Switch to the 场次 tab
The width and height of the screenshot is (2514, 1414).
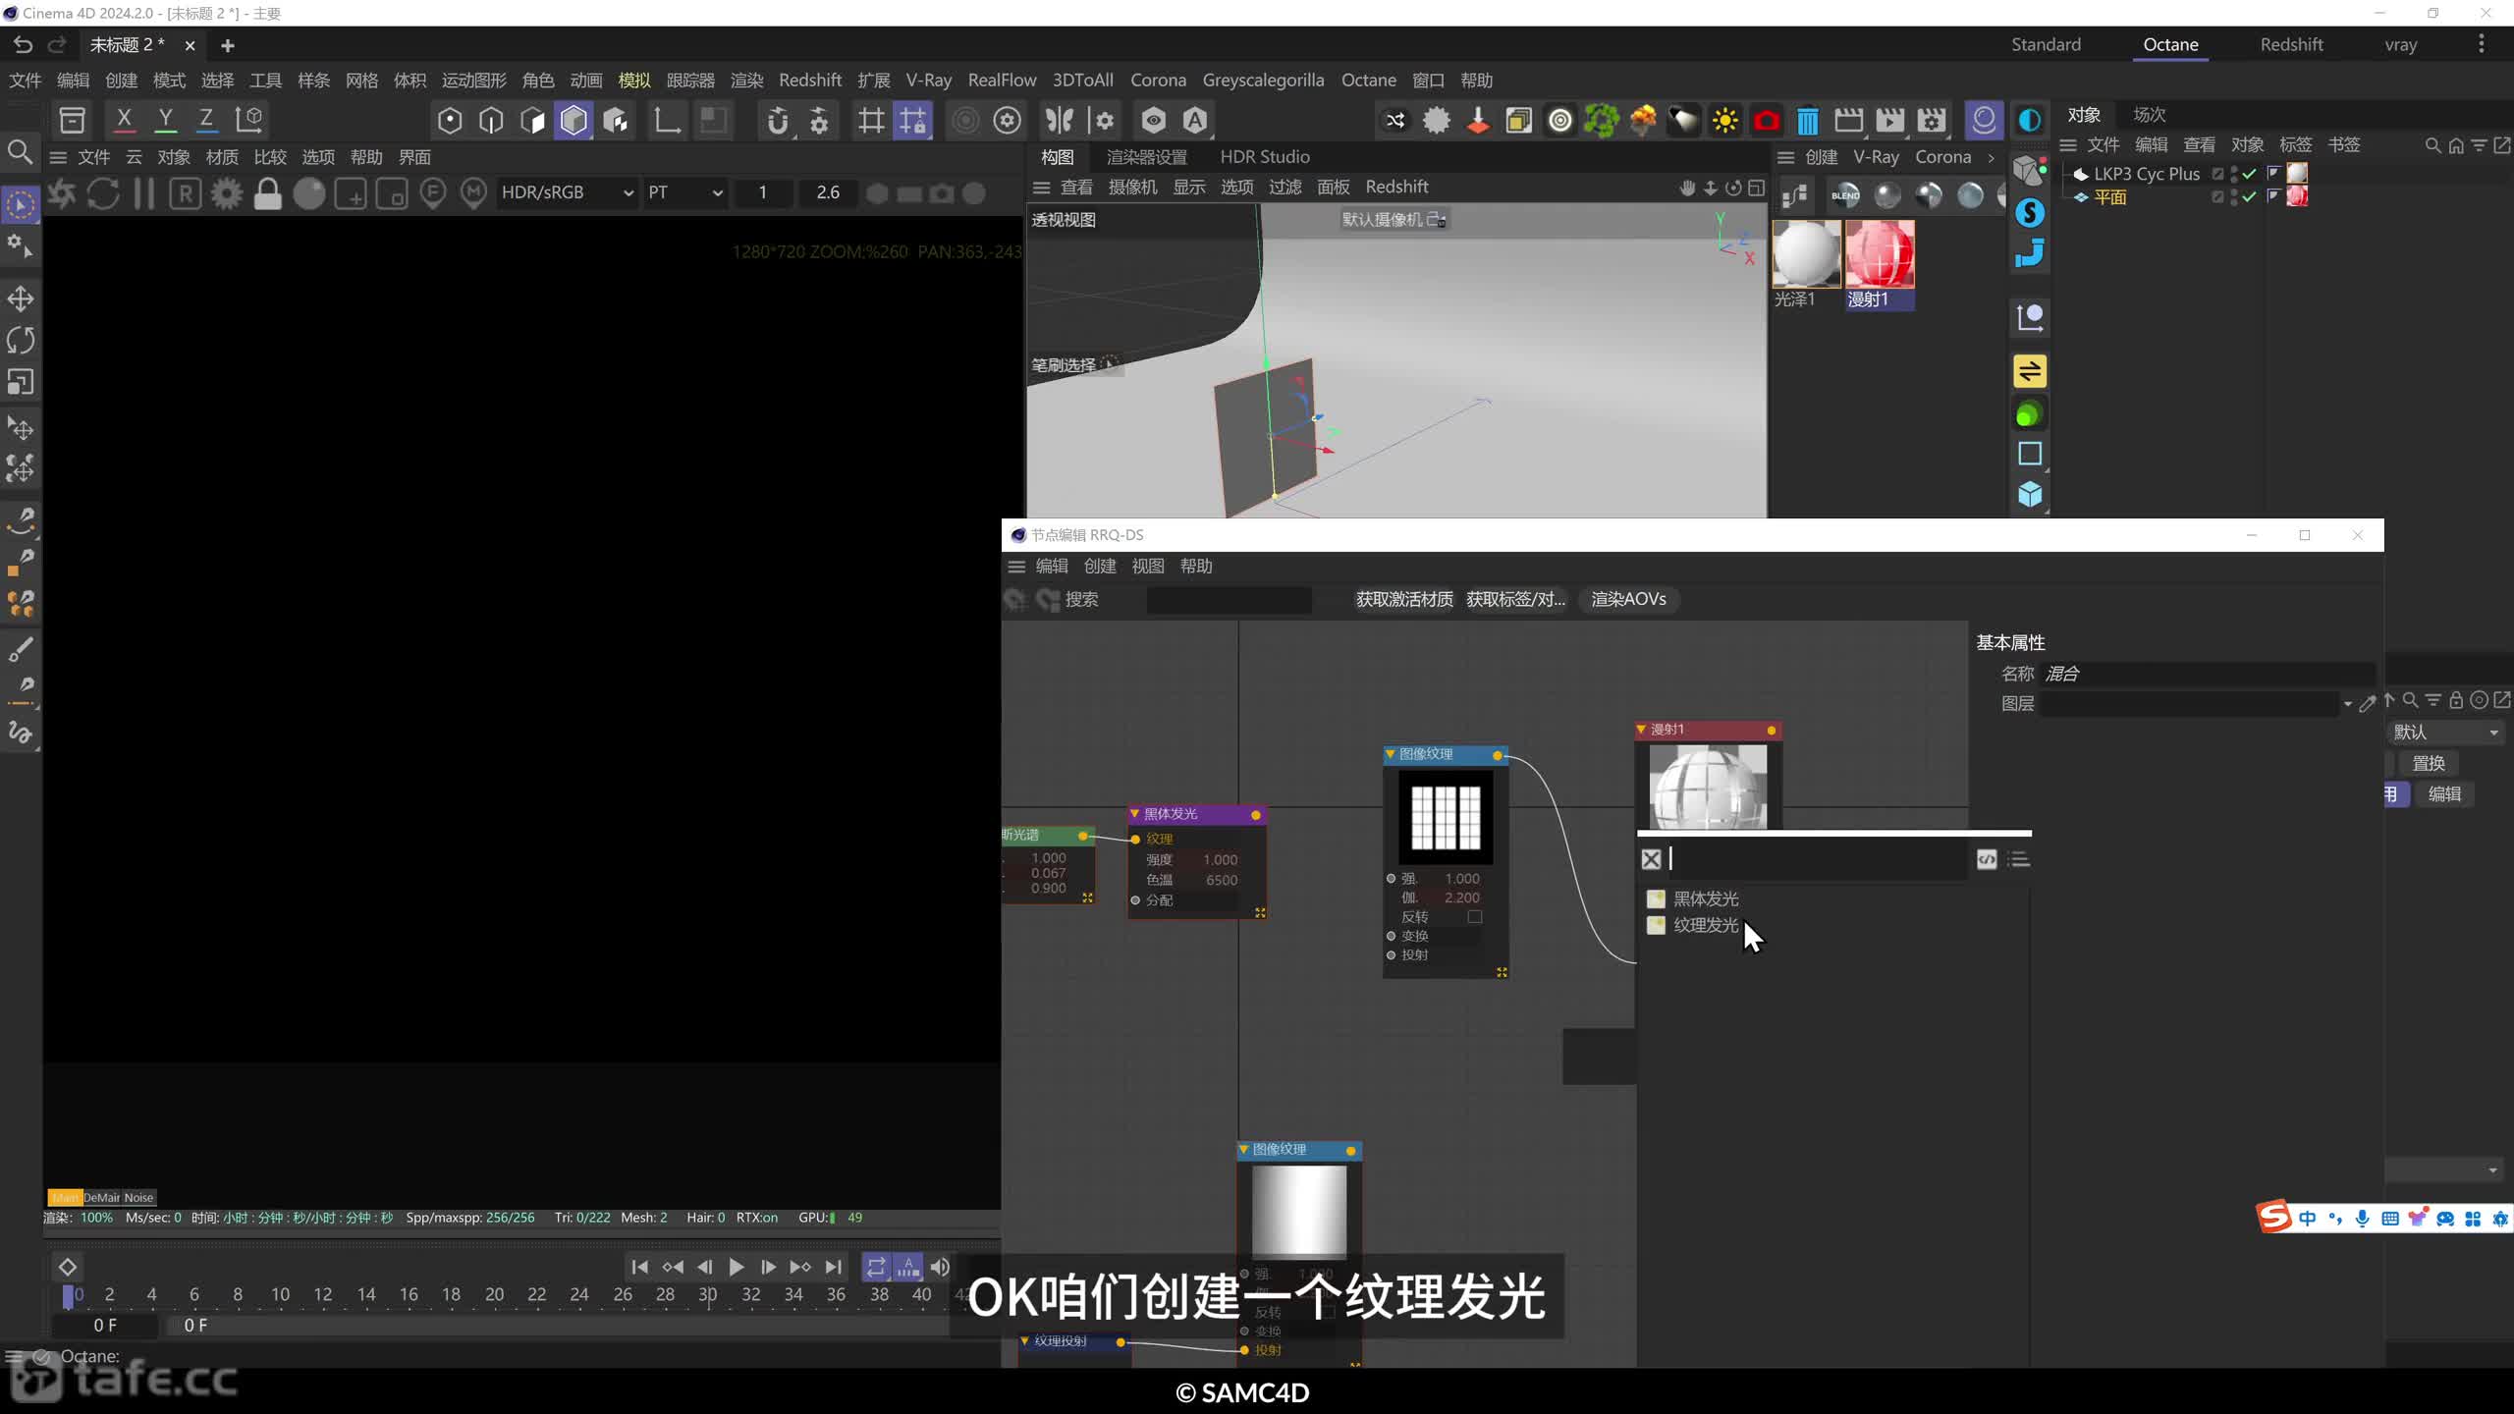pyautogui.click(x=2150, y=115)
